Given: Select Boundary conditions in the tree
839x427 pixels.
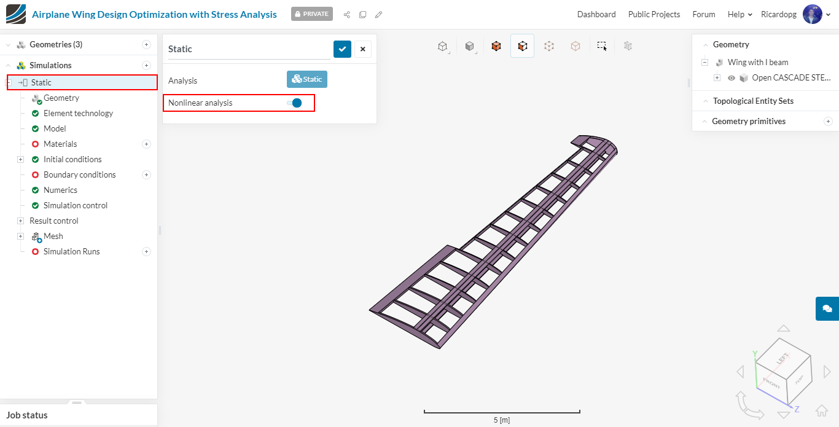Looking at the screenshot, I should point(79,174).
